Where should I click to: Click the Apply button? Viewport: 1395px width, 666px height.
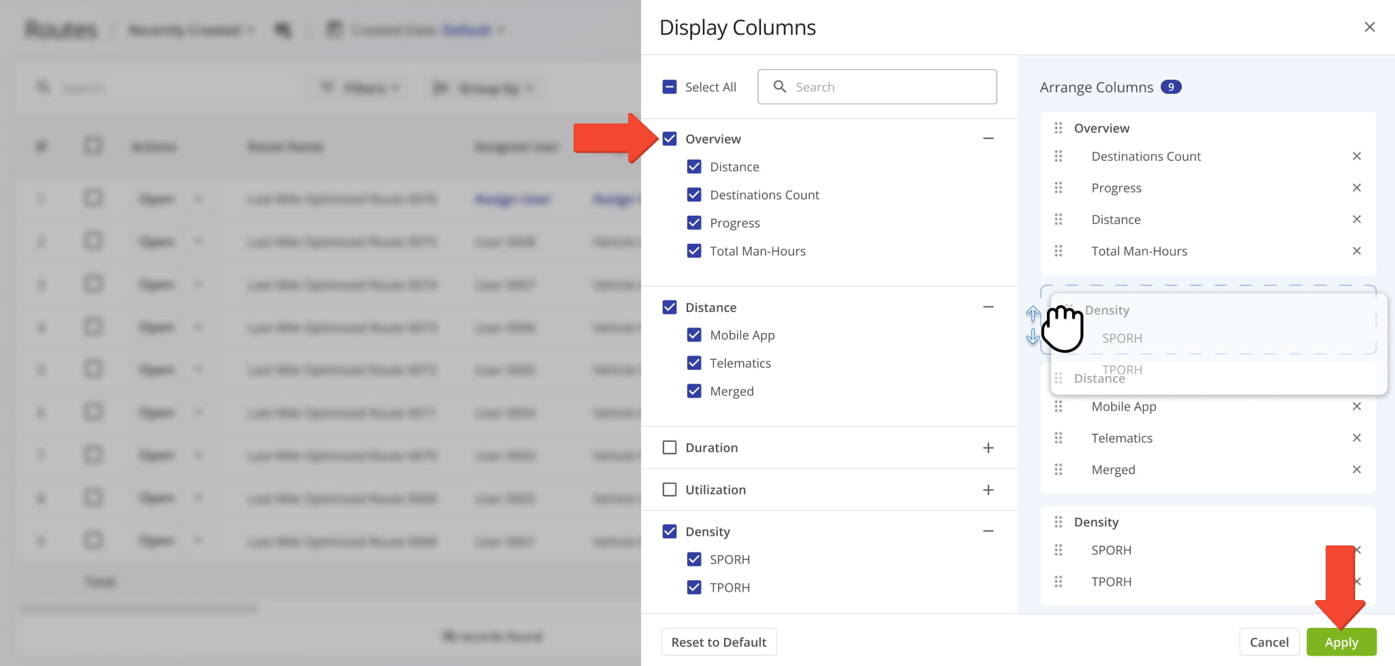pos(1341,642)
